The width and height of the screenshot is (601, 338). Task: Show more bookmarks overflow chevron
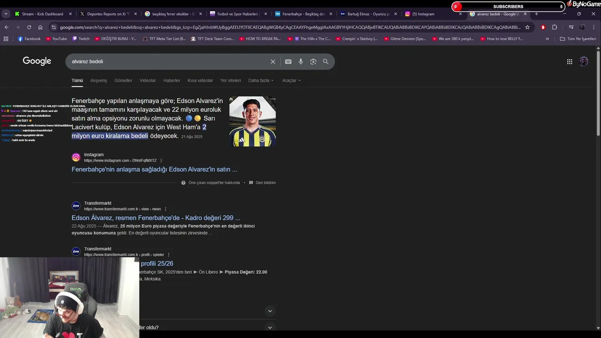pyautogui.click(x=547, y=39)
